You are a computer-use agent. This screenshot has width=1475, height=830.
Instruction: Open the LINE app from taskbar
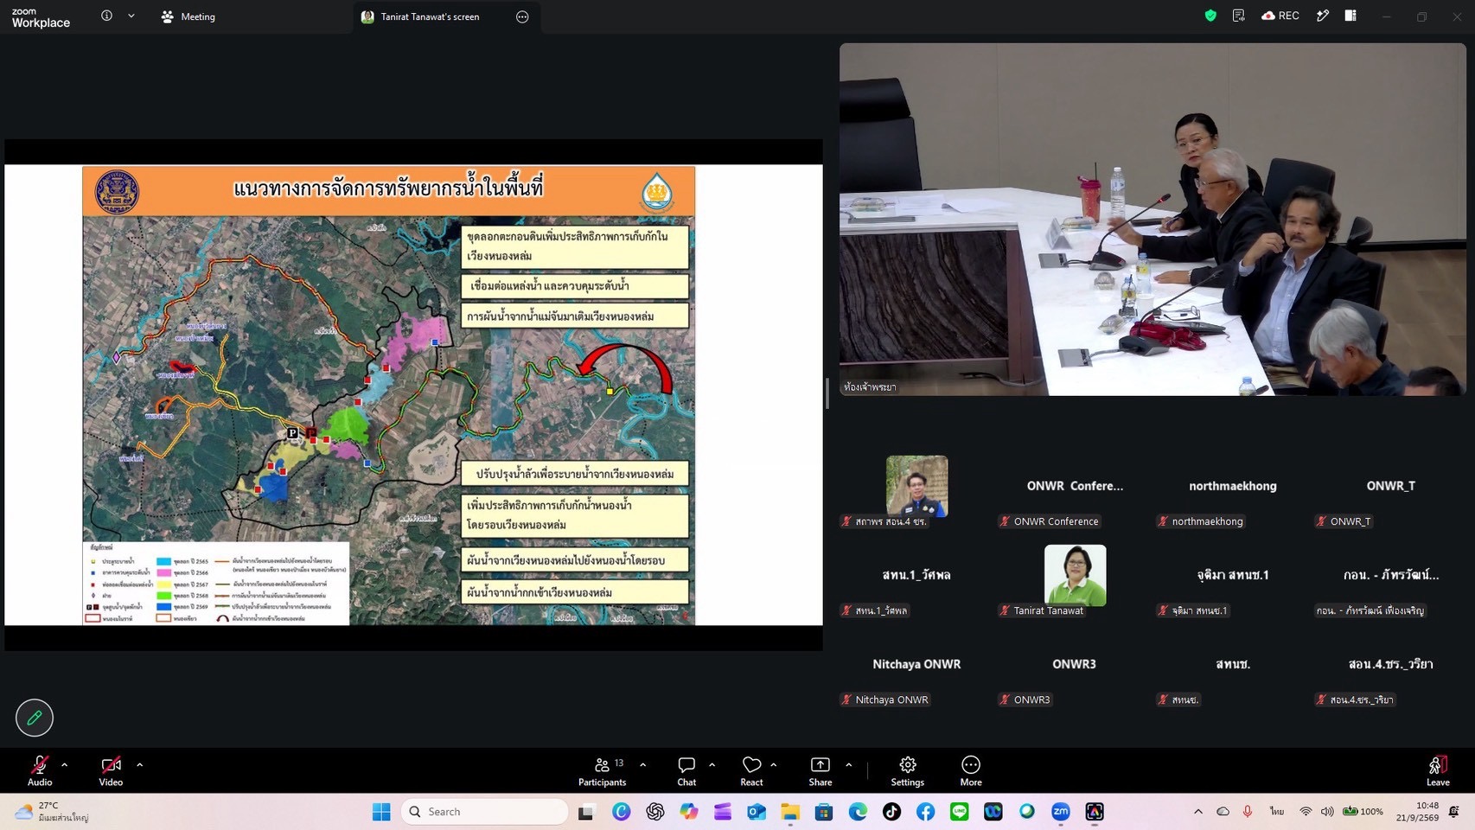click(x=959, y=812)
